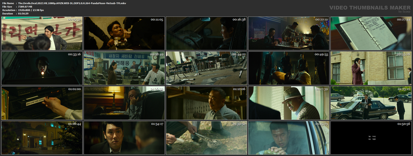
Task: Open the bar scene thumbnail 00:22:11
Action: [289, 33]
